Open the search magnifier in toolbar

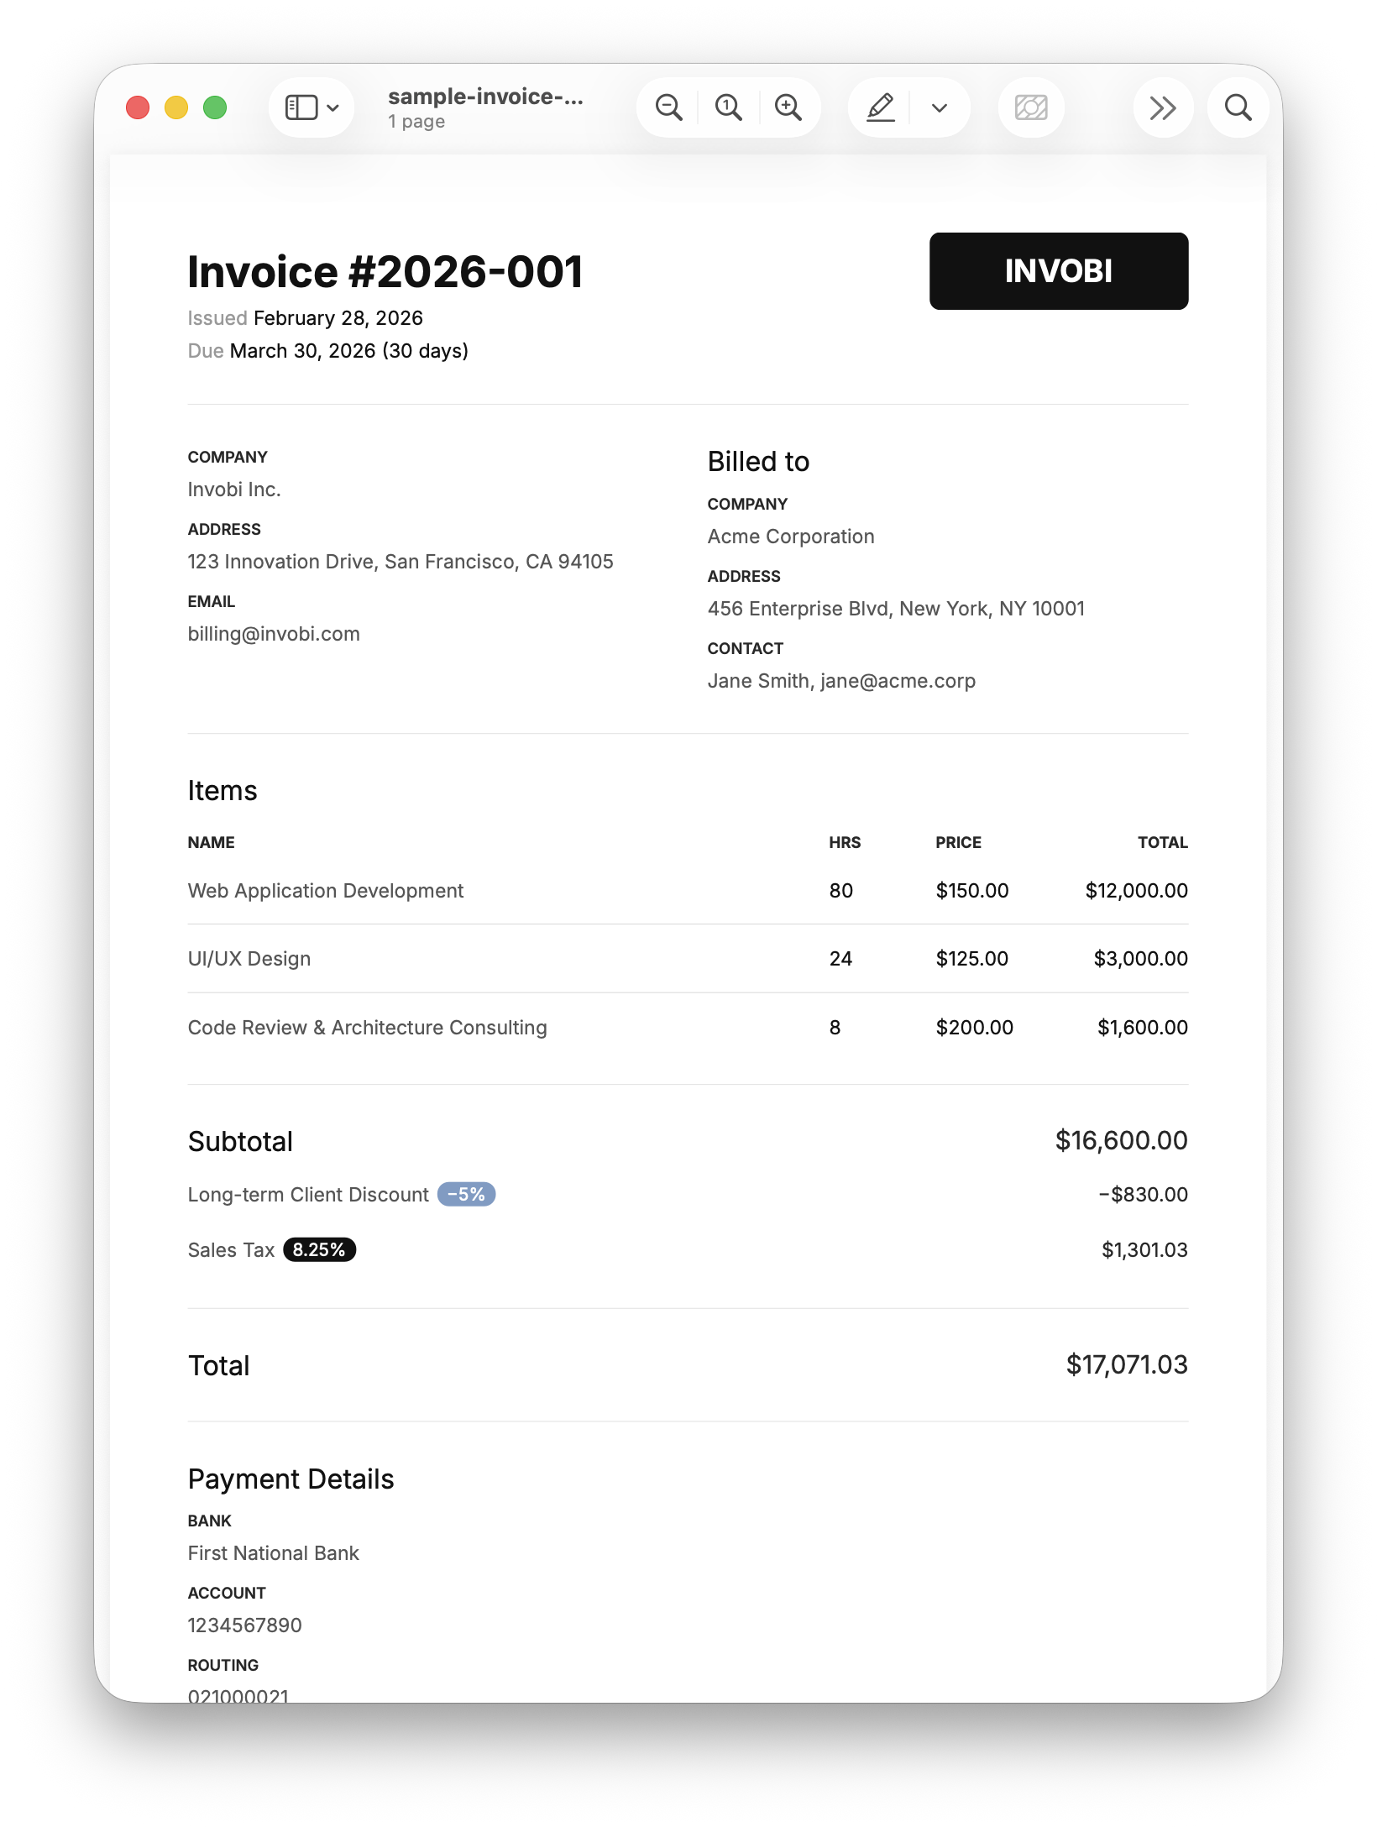pos(1238,107)
